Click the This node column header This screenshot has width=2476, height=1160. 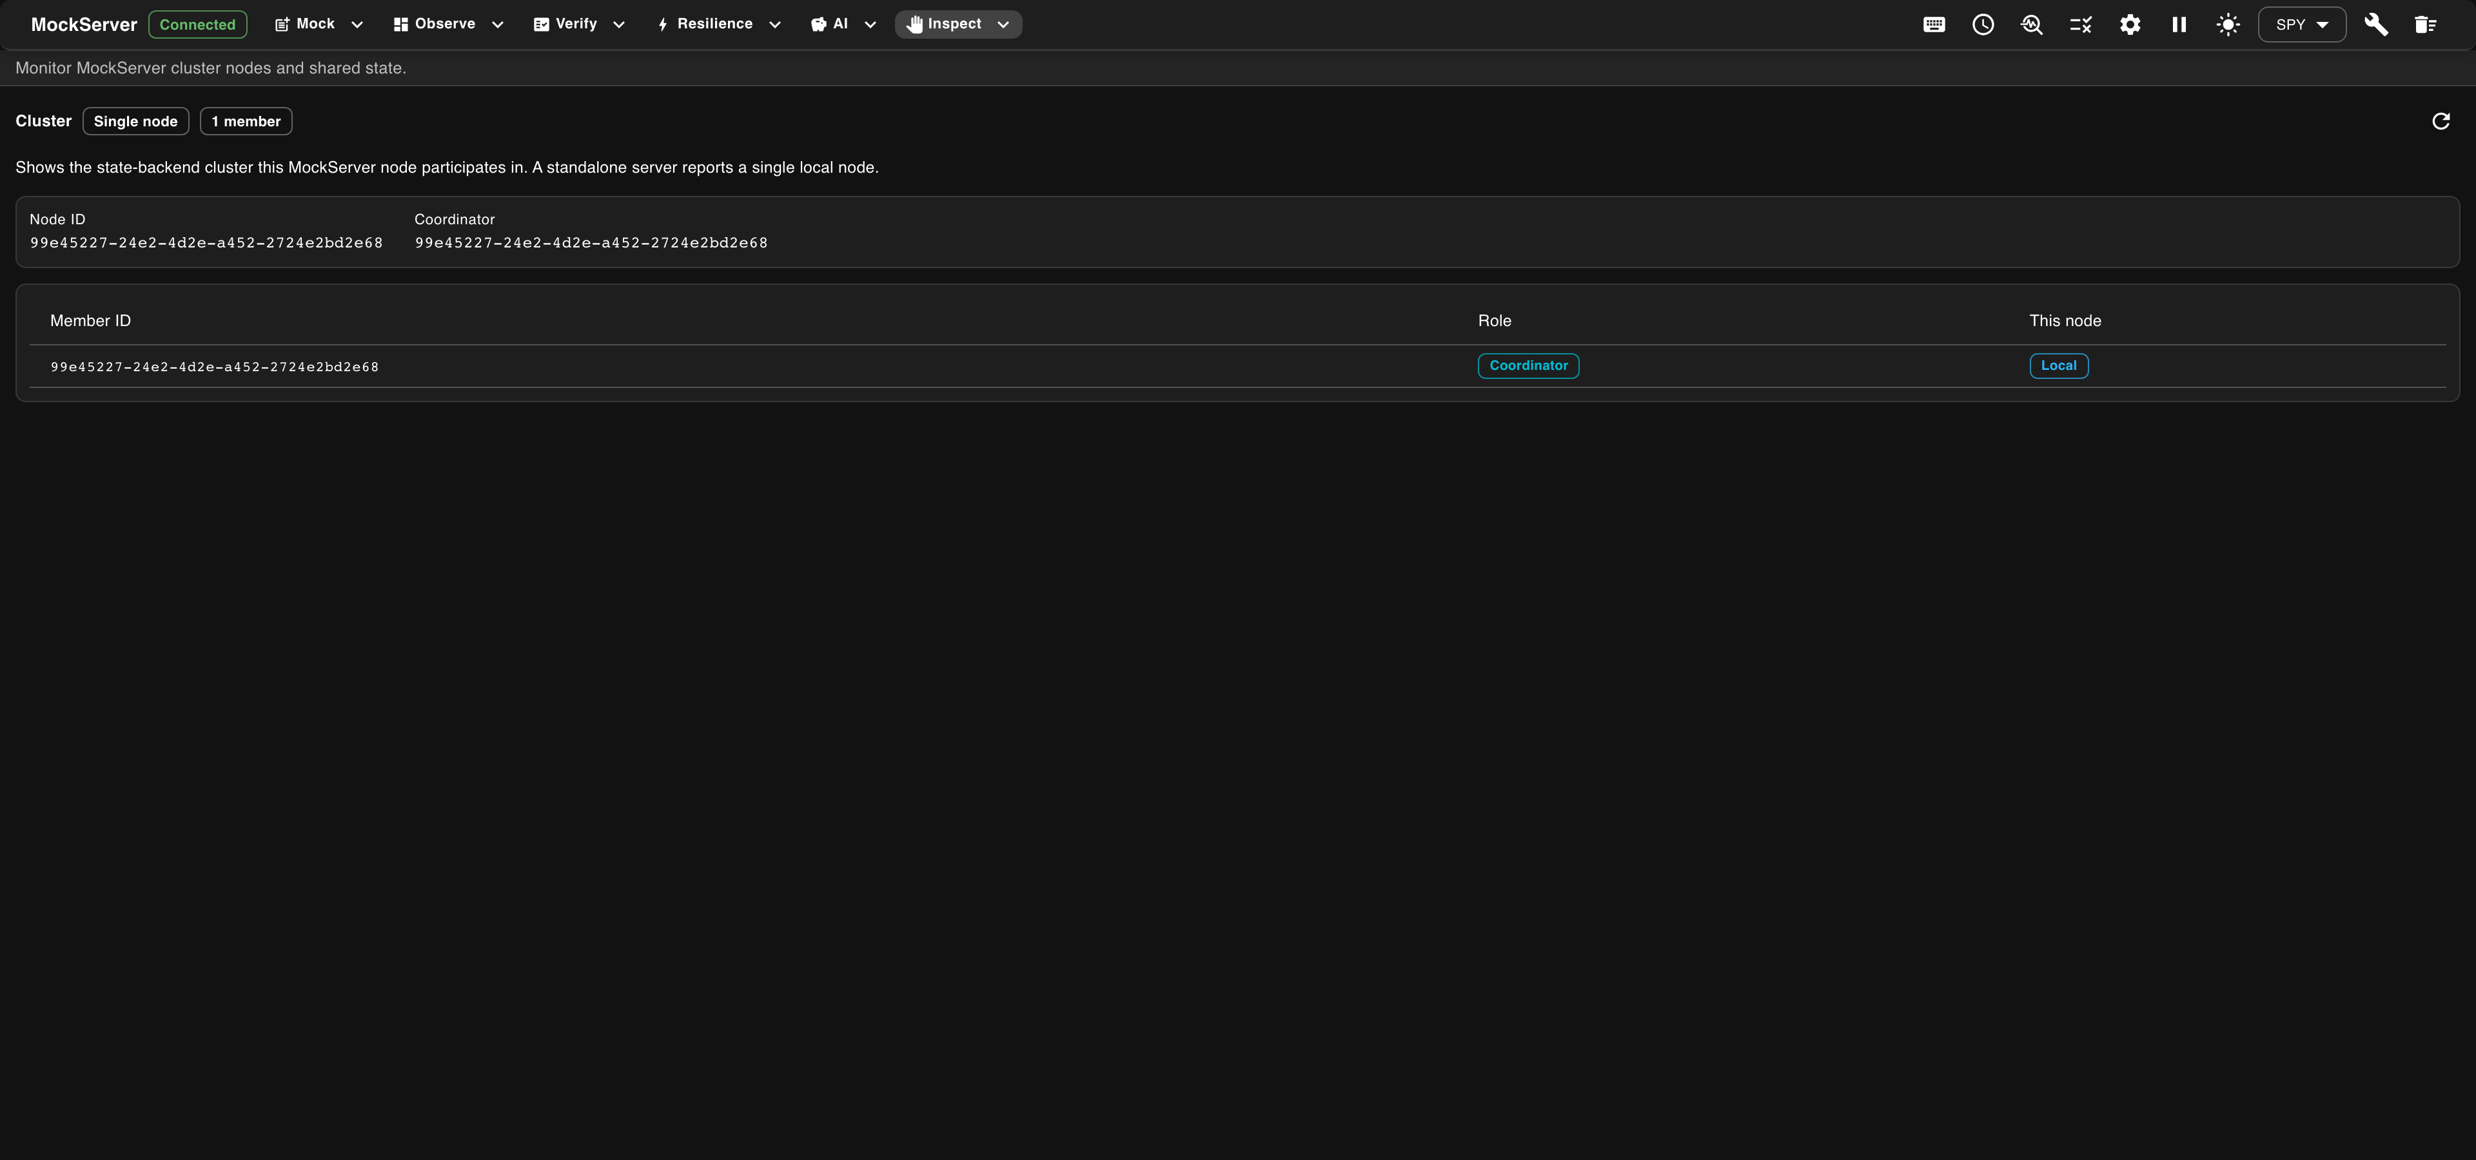coord(2065,321)
